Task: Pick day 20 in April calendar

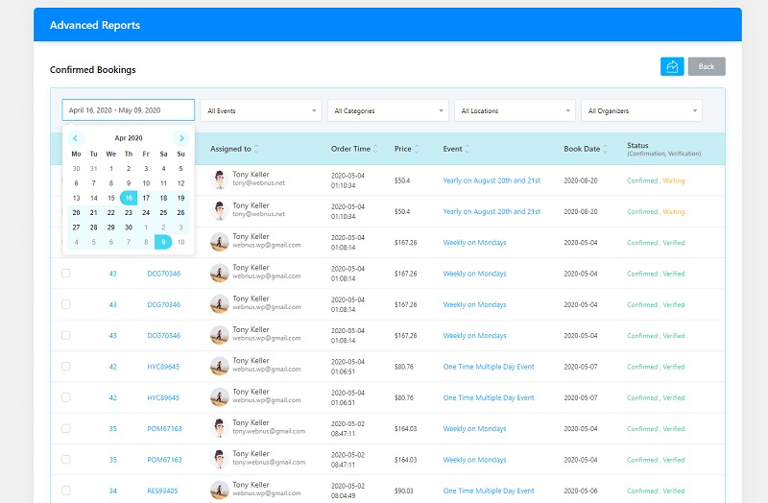Action: click(76, 212)
